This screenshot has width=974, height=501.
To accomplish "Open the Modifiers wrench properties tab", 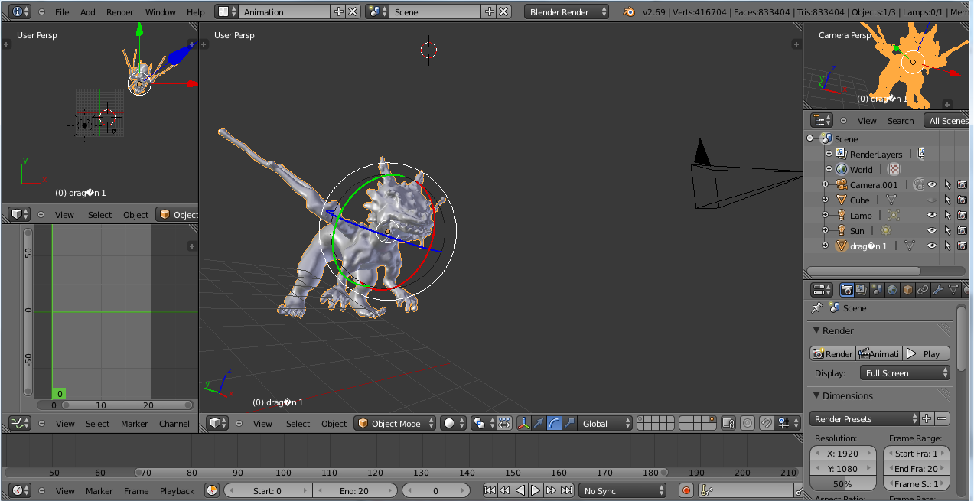I will pyautogui.click(x=938, y=290).
